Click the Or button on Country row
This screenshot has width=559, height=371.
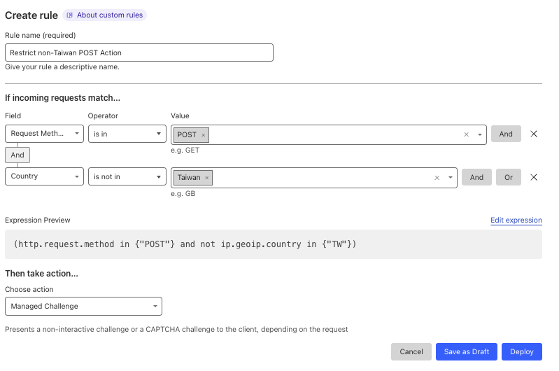(509, 177)
